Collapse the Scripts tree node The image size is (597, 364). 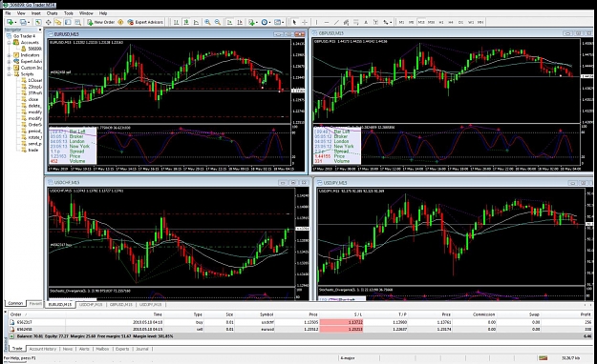[x=10, y=74]
